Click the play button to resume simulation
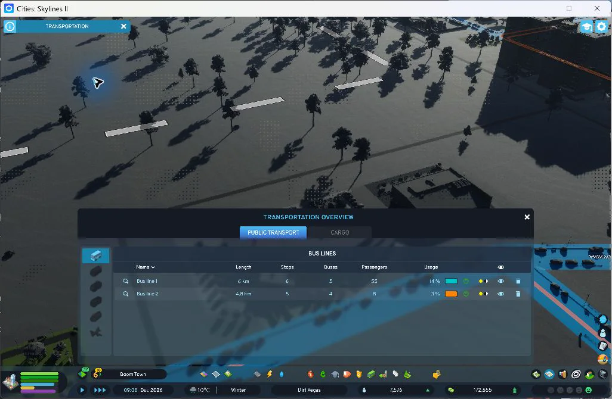612x399 pixels. (82, 390)
